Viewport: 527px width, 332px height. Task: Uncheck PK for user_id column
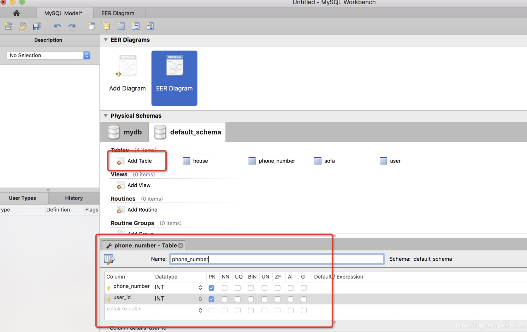(x=211, y=299)
